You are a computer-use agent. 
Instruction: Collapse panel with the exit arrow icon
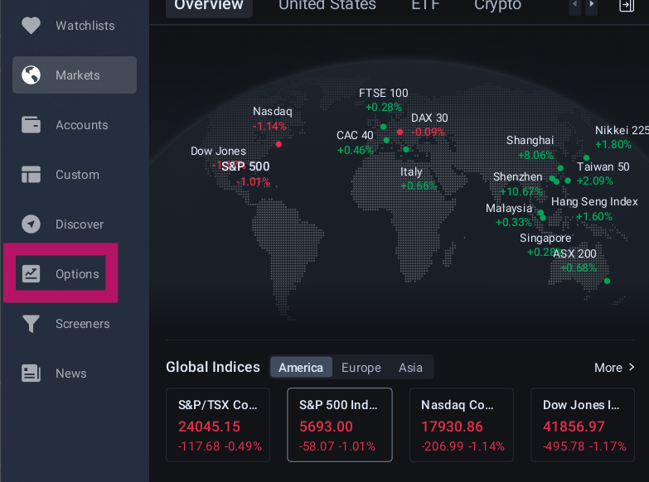click(x=627, y=5)
